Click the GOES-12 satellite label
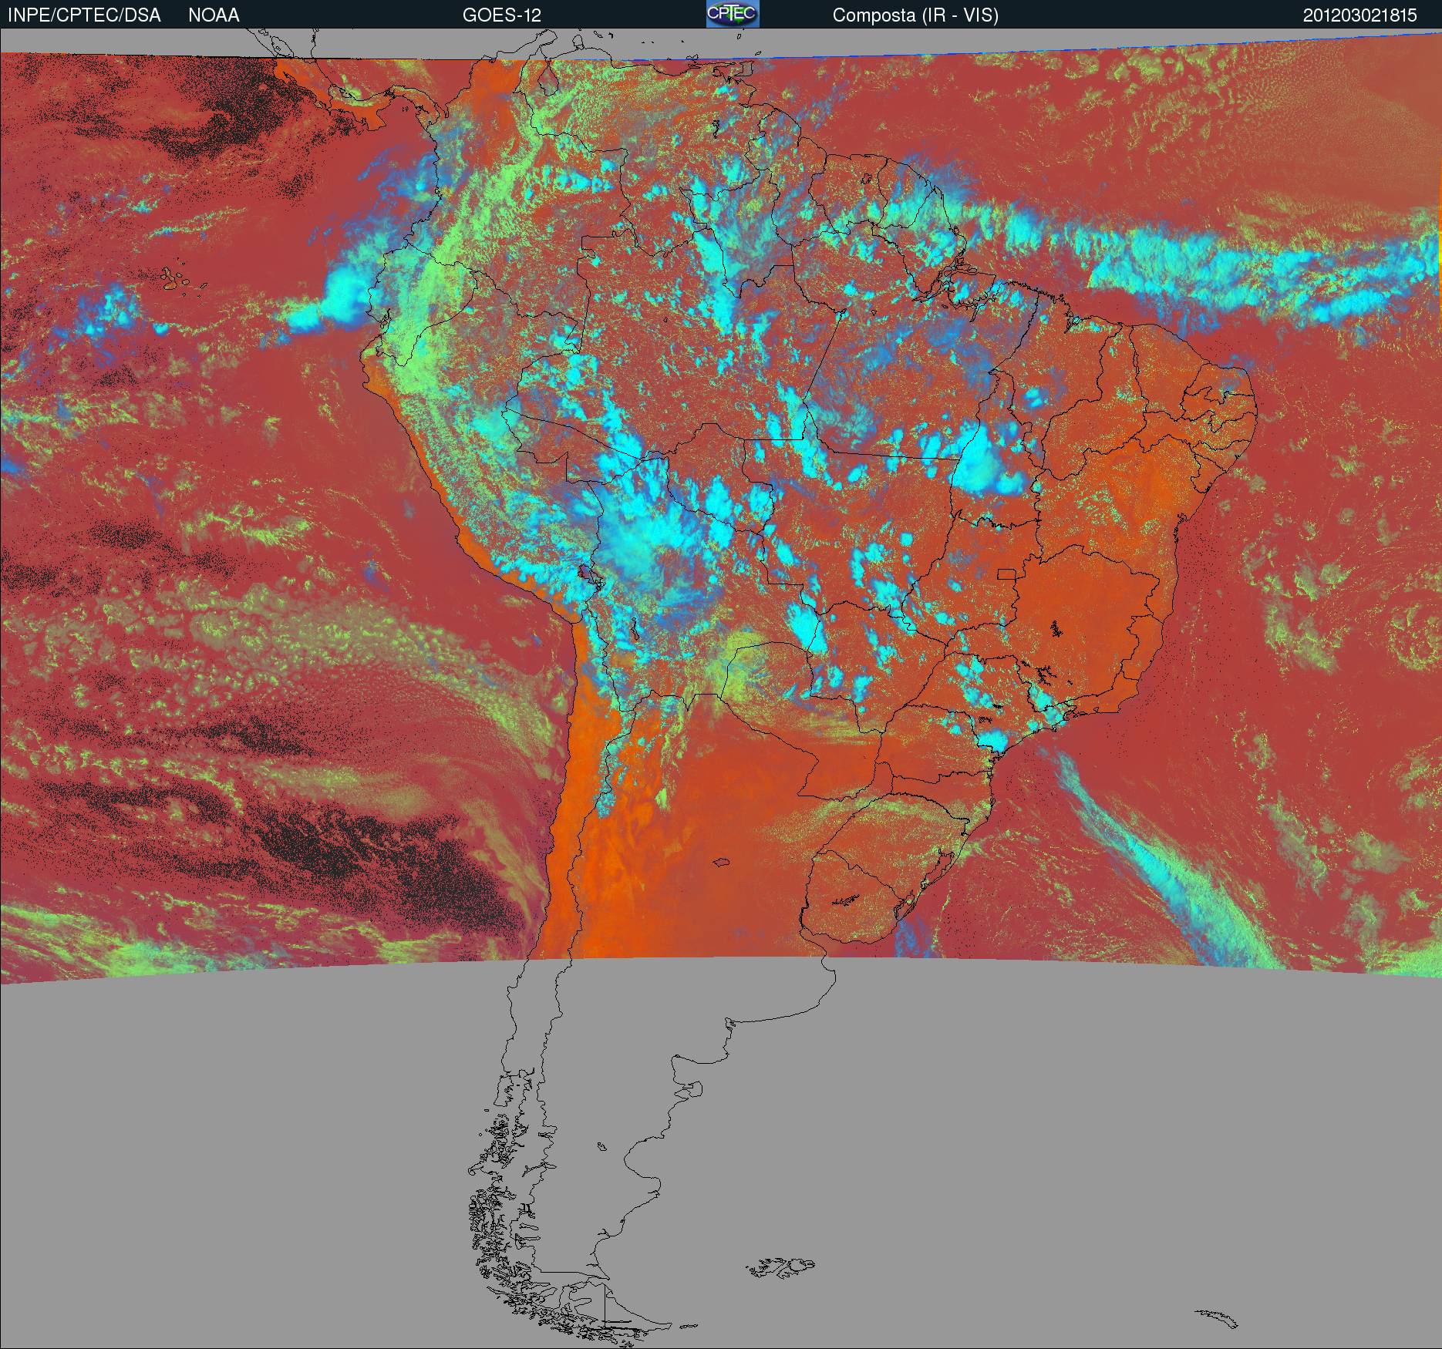Screen dimensions: 1442x1349 501,15
